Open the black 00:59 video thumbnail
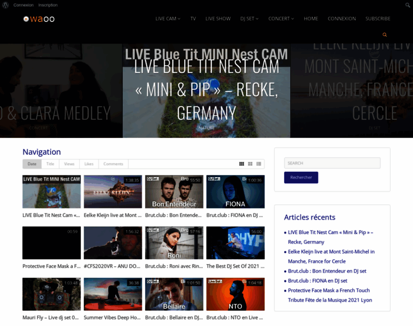Image resolution: width=413 pixels, height=326 pixels. click(x=52, y=243)
